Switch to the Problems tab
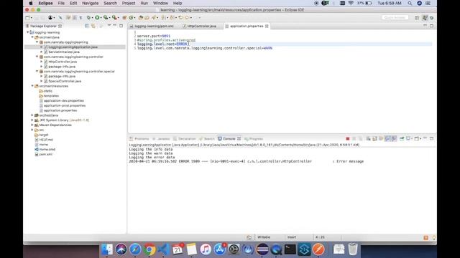 [x=139, y=138]
